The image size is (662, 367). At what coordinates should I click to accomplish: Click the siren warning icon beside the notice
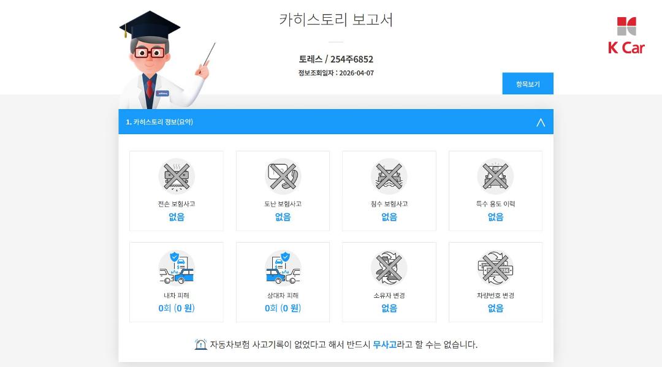pos(200,344)
